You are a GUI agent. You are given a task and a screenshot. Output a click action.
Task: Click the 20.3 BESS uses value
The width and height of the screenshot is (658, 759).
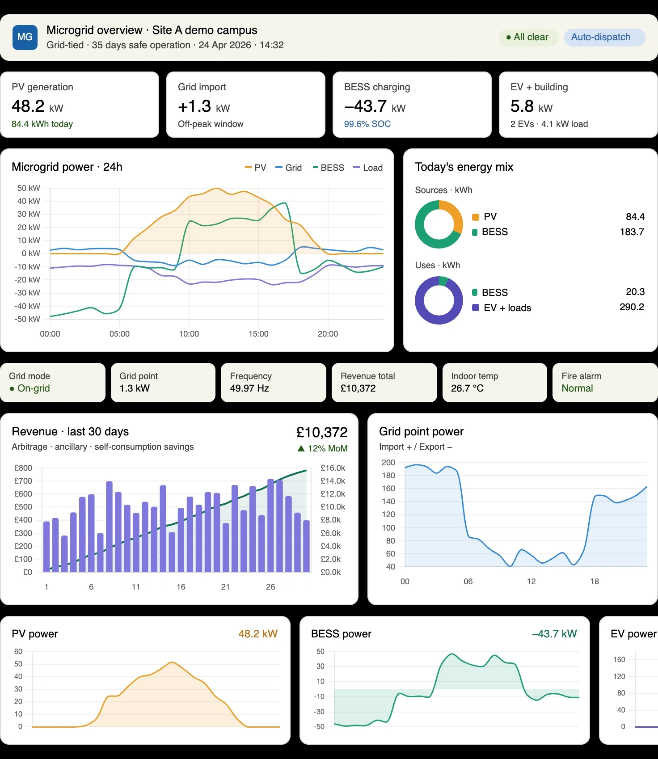point(635,292)
